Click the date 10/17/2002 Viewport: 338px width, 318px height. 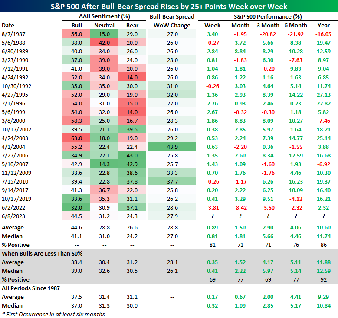pyautogui.click(x=16, y=130)
